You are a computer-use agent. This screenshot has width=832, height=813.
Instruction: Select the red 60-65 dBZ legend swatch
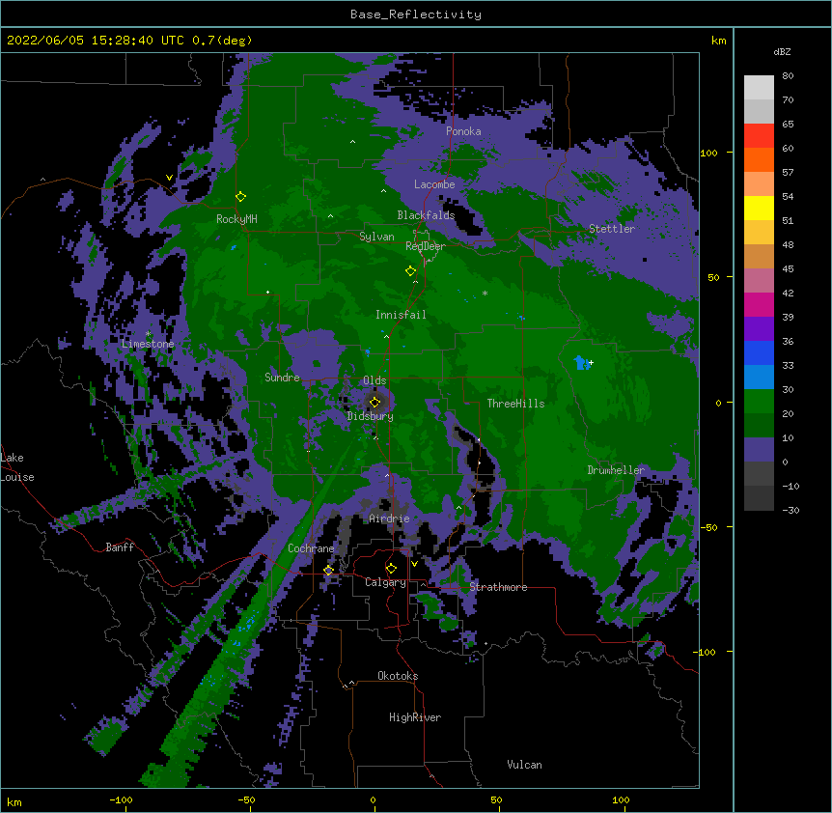coord(759,136)
